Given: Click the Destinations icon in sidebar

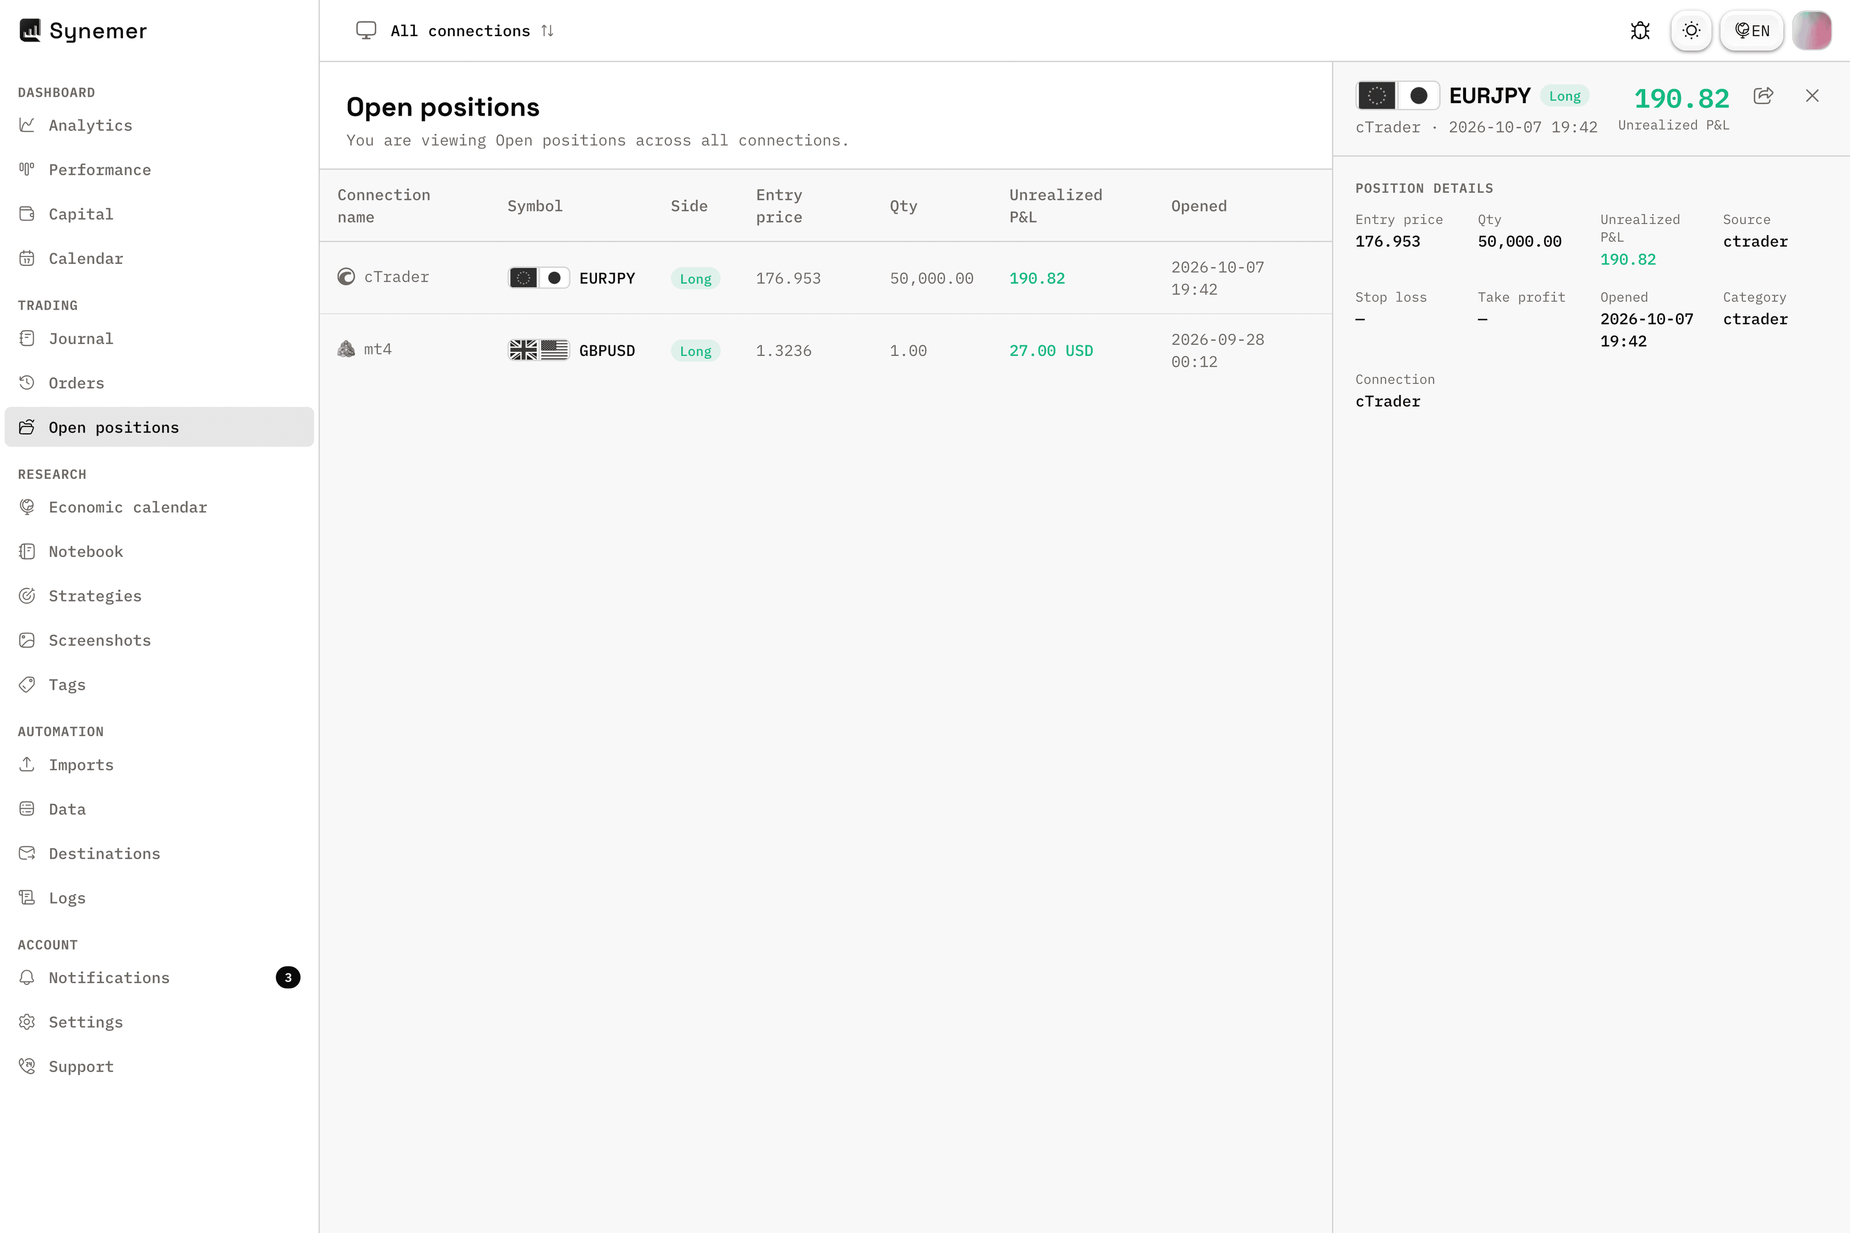Looking at the screenshot, I should (27, 853).
